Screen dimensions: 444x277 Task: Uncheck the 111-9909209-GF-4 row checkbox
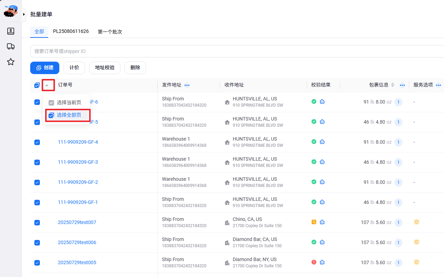click(37, 142)
